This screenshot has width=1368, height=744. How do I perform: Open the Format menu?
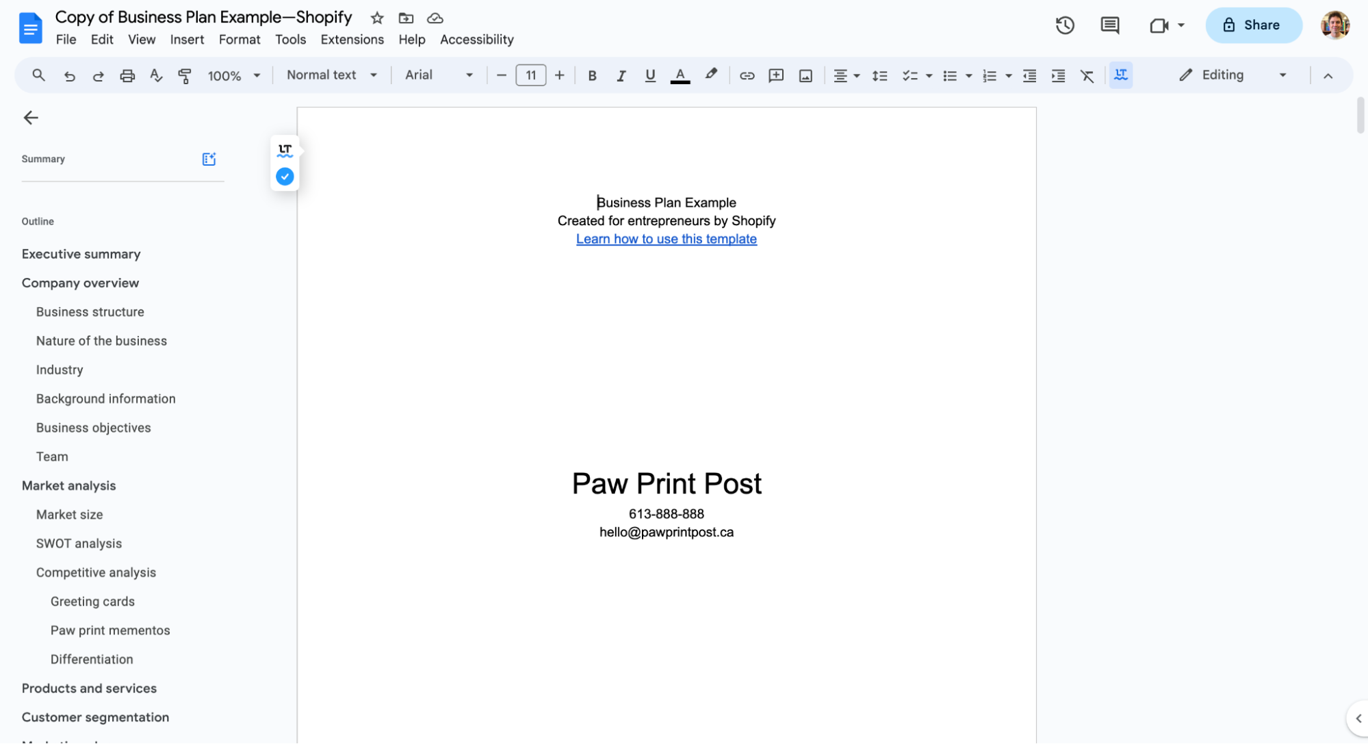tap(240, 40)
